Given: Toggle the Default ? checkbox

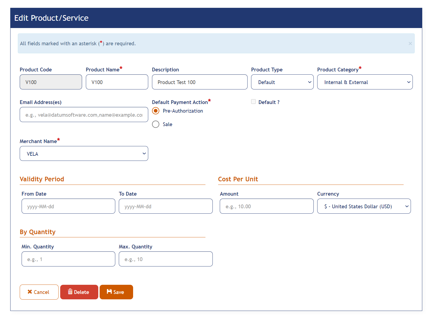Looking at the screenshot, I should pos(254,102).
